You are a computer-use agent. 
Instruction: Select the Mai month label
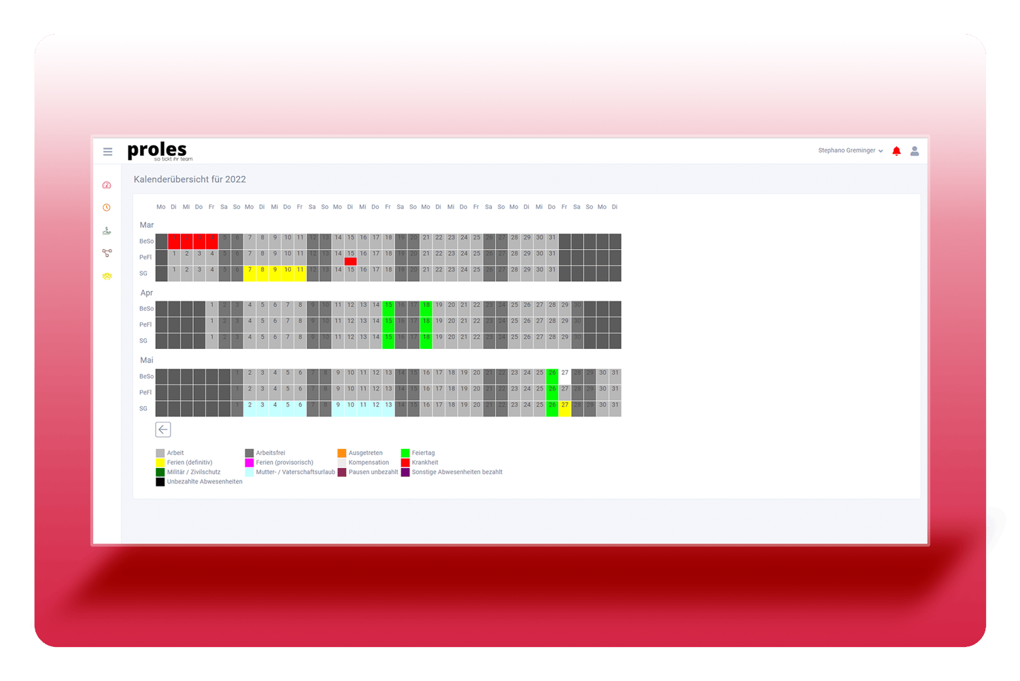pos(147,360)
